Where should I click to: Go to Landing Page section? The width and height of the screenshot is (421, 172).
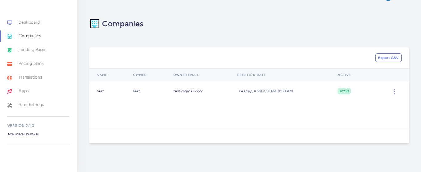(x=32, y=49)
